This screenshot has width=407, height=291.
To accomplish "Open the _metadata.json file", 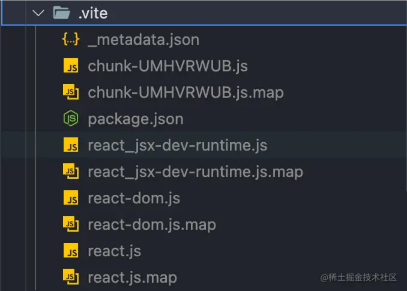I will (143, 40).
